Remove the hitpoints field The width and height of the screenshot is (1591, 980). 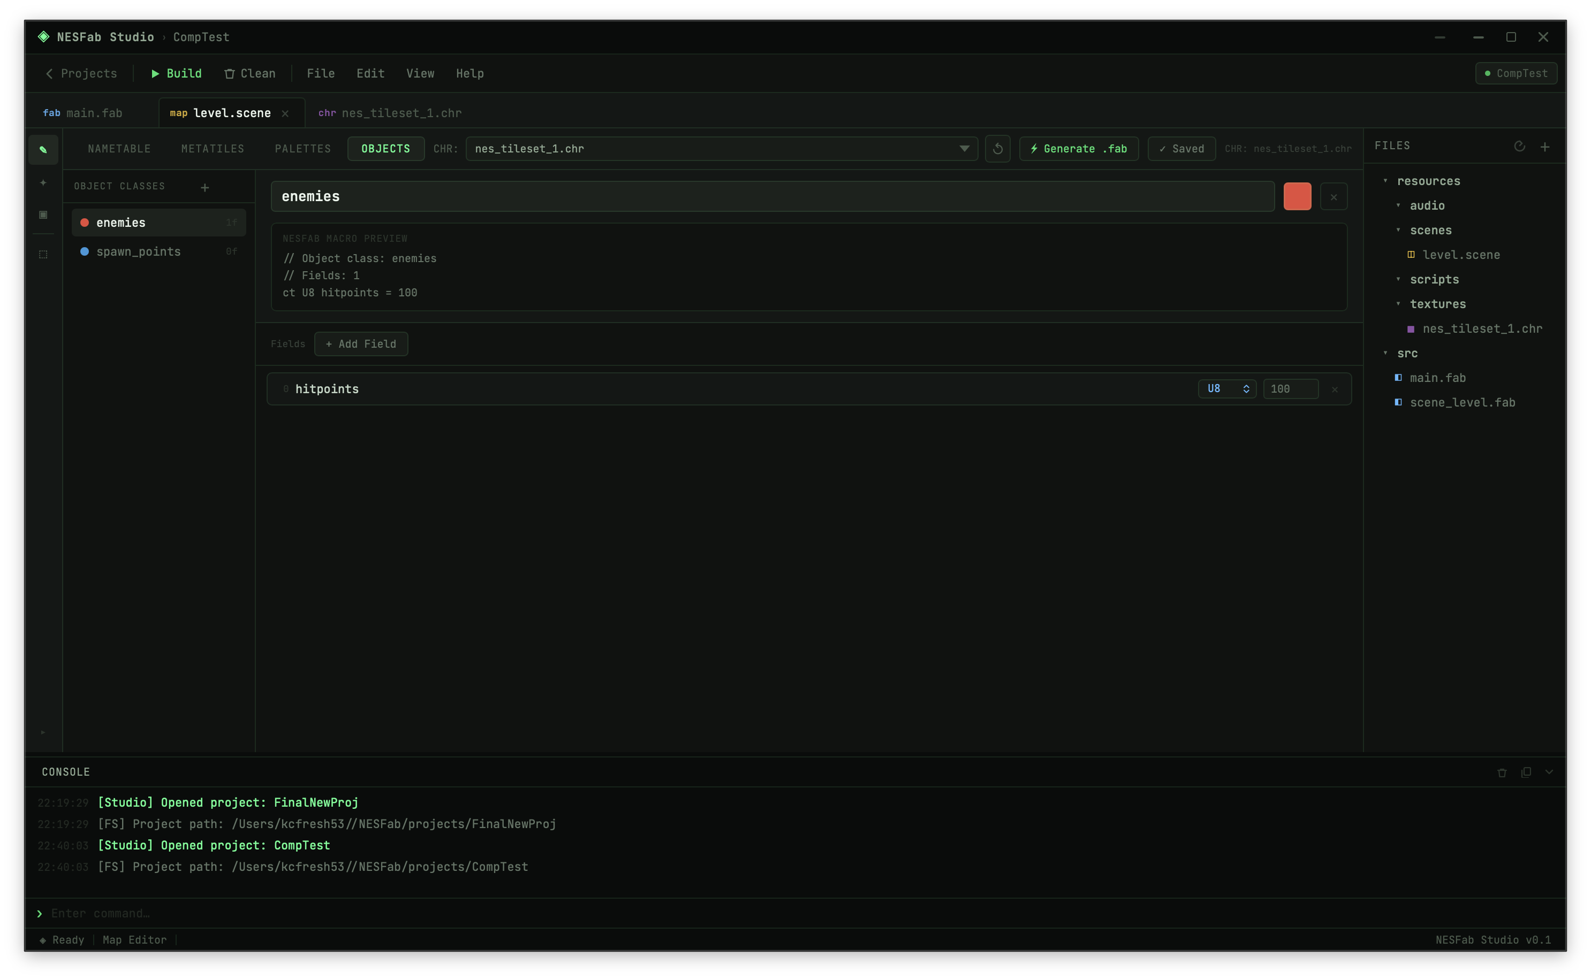pyautogui.click(x=1335, y=389)
